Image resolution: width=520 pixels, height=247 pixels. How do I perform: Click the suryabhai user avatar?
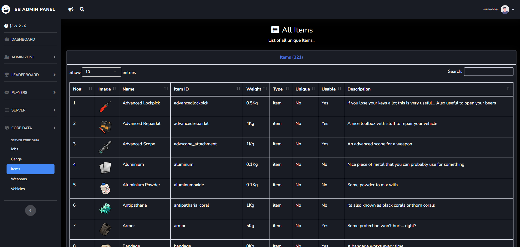pyautogui.click(x=505, y=9)
